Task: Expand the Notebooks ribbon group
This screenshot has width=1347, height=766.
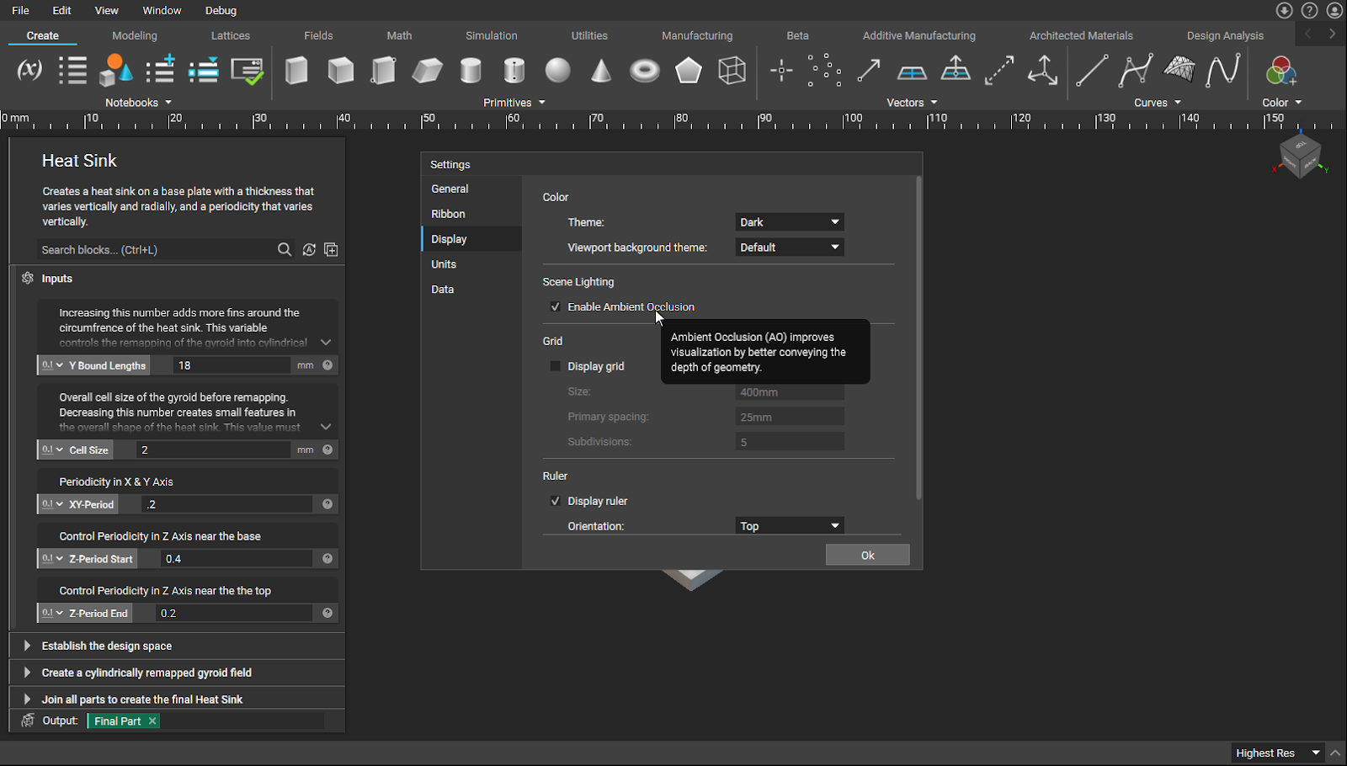Action: pos(139,103)
